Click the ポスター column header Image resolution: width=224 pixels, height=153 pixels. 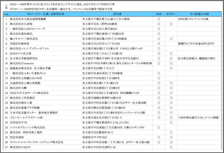(x=171, y=14)
